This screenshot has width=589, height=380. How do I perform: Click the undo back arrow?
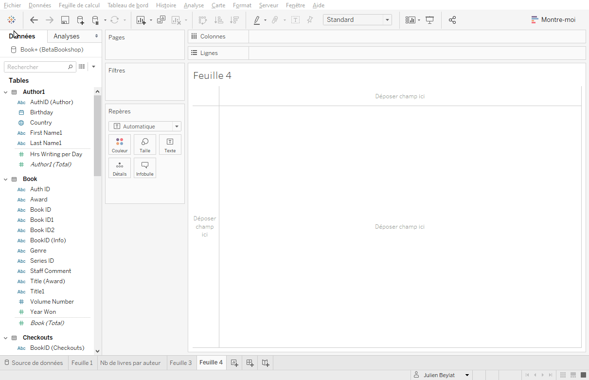(34, 20)
